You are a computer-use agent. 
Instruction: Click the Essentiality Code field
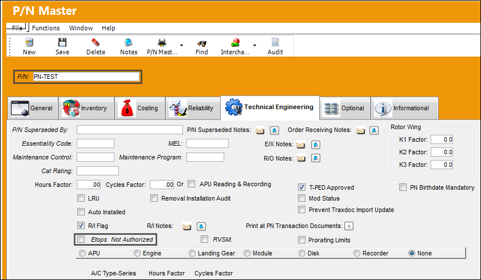click(x=96, y=143)
